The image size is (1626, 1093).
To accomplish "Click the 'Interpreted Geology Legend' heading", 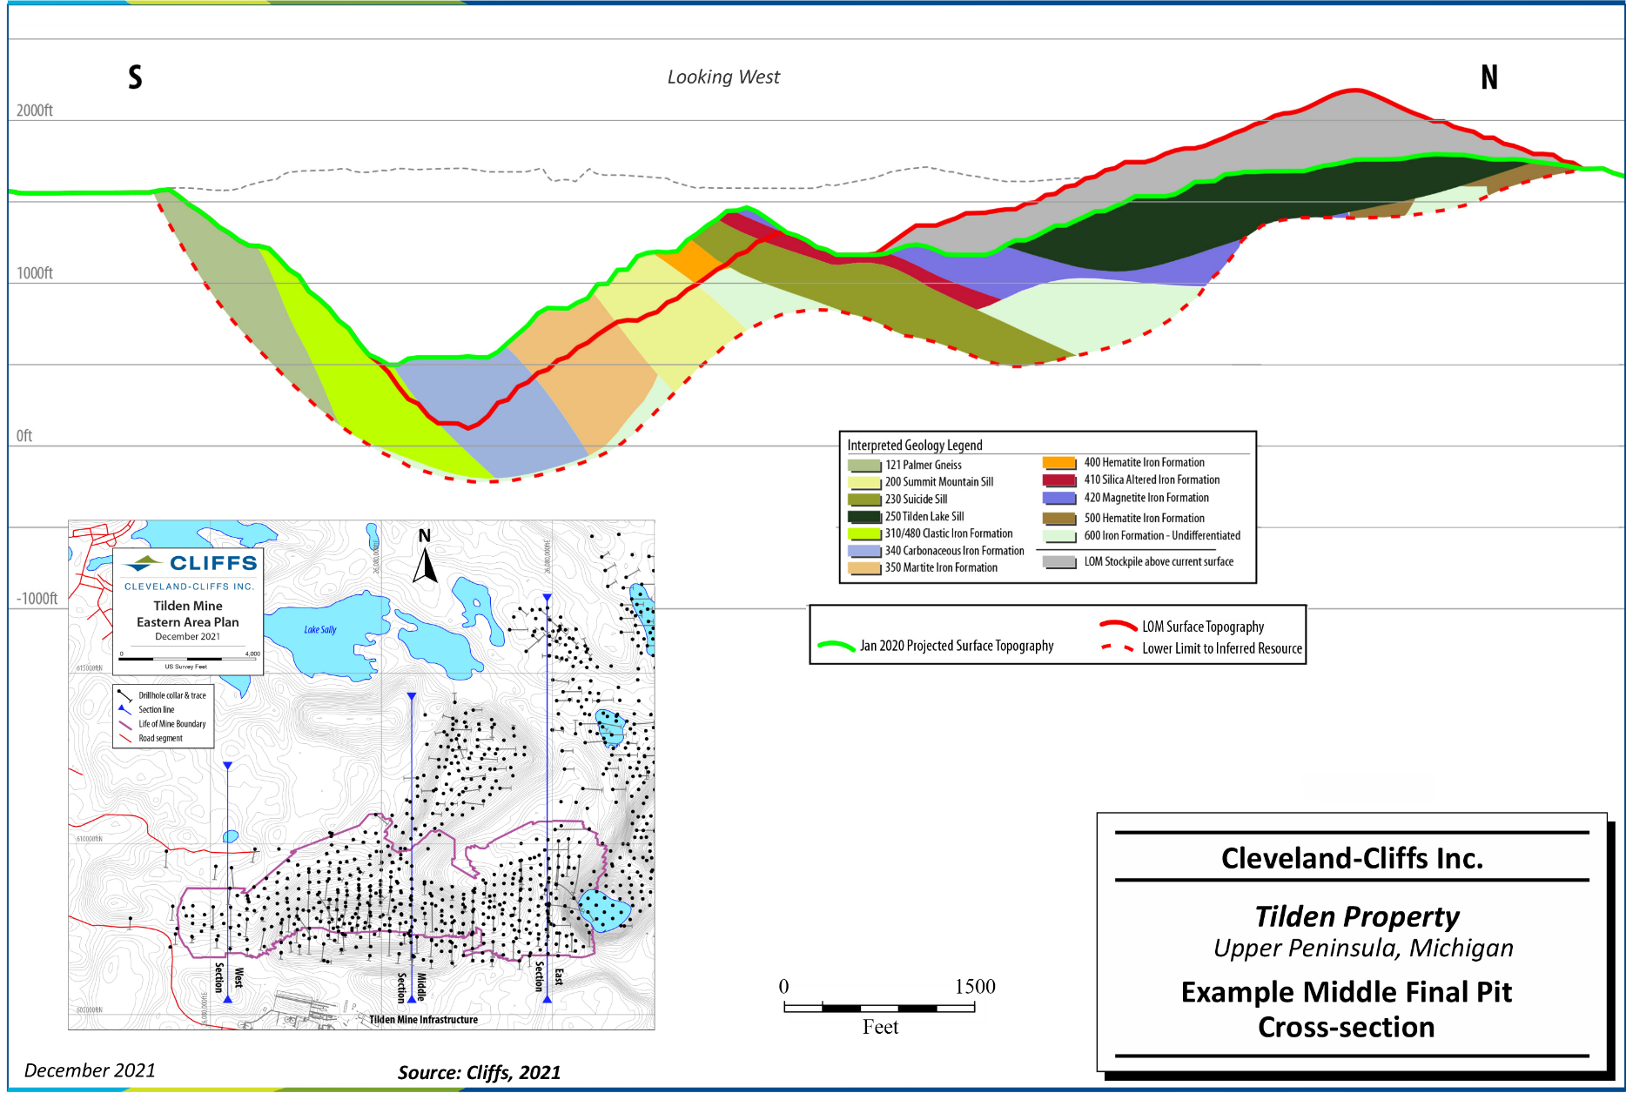I will coord(915,445).
